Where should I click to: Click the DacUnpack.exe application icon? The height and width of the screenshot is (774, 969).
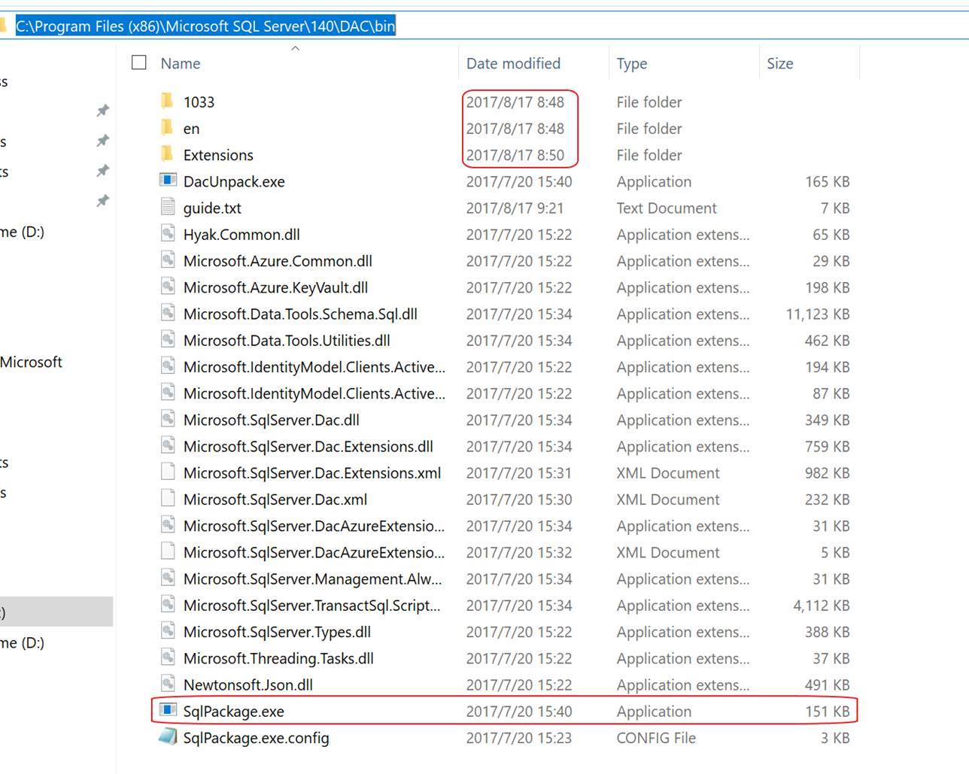168,181
